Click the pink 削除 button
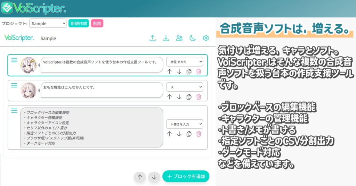Image resolution: width=356 pixels, height=186 pixels. (x=97, y=23)
